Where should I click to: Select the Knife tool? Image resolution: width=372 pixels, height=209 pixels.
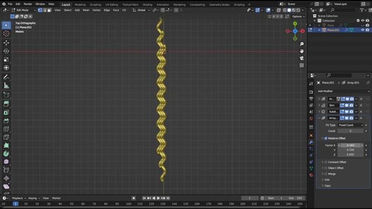point(6,137)
